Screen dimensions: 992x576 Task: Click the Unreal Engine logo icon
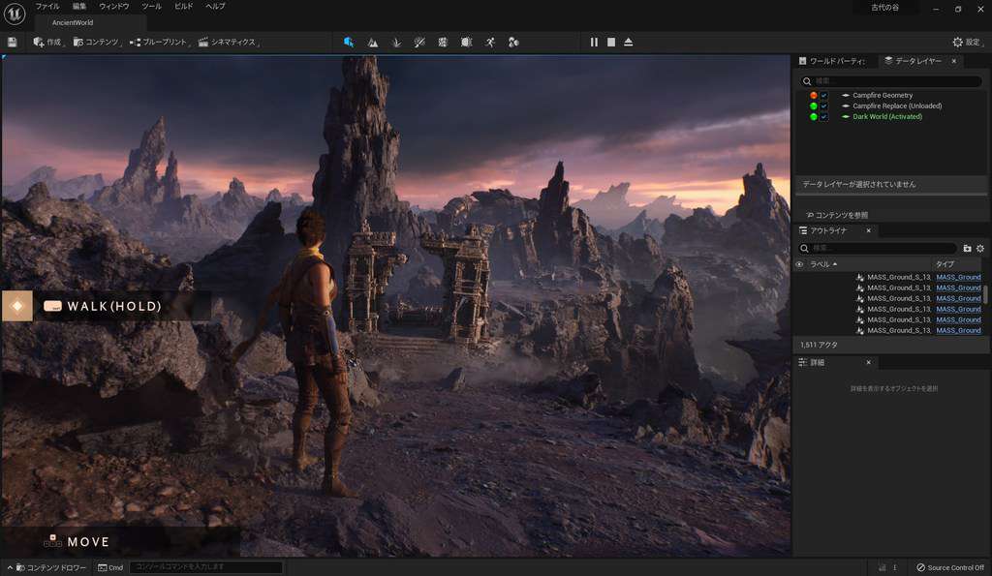pos(14,14)
